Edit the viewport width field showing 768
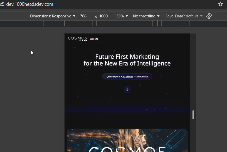 tap(83, 16)
